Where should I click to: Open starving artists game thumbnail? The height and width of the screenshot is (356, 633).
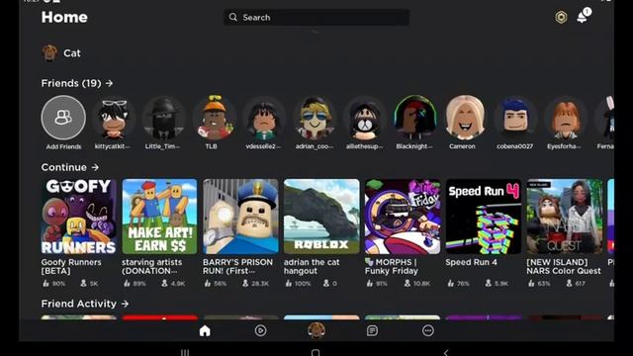(x=160, y=217)
